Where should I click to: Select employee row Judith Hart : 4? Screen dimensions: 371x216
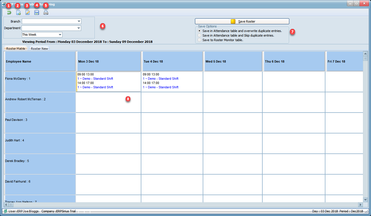[40, 143]
